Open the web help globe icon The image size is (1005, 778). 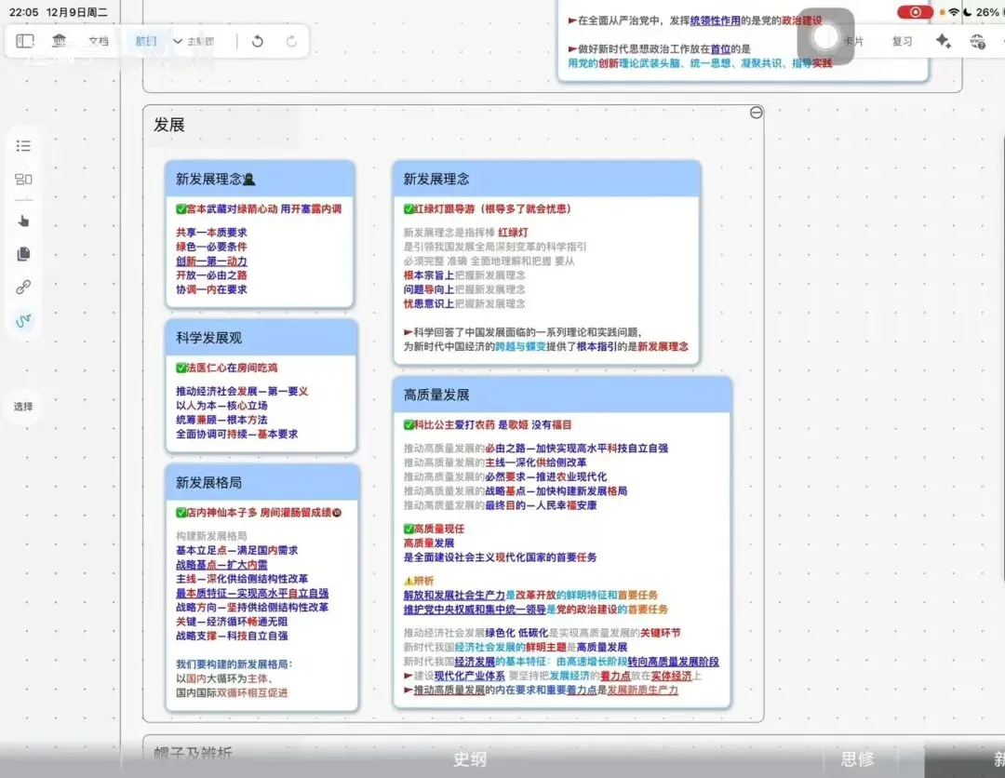(977, 42)
